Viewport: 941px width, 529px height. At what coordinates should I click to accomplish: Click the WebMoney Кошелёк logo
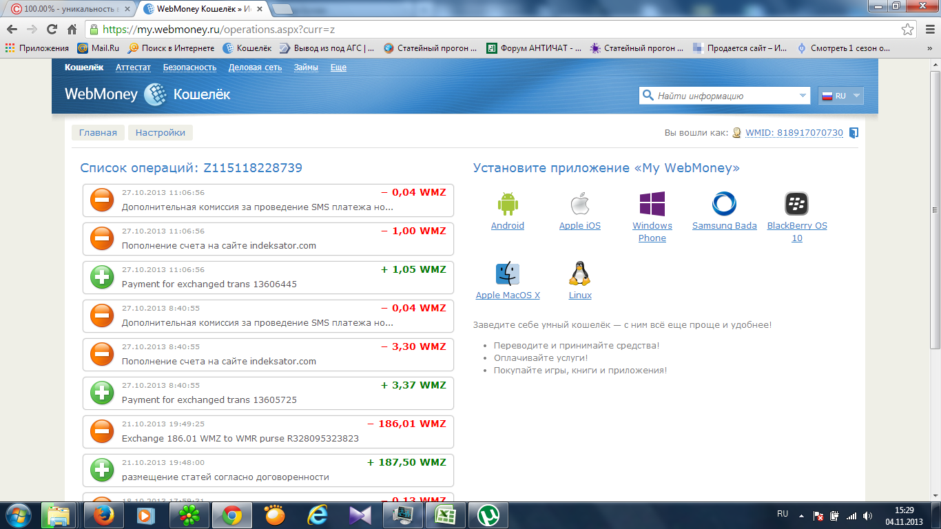point(147,94)
